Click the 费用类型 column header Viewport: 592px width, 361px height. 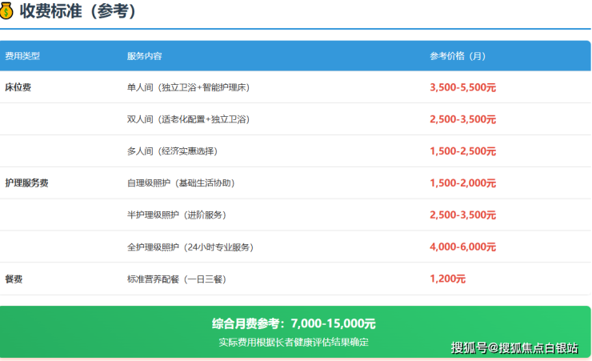tap(22, 56)
